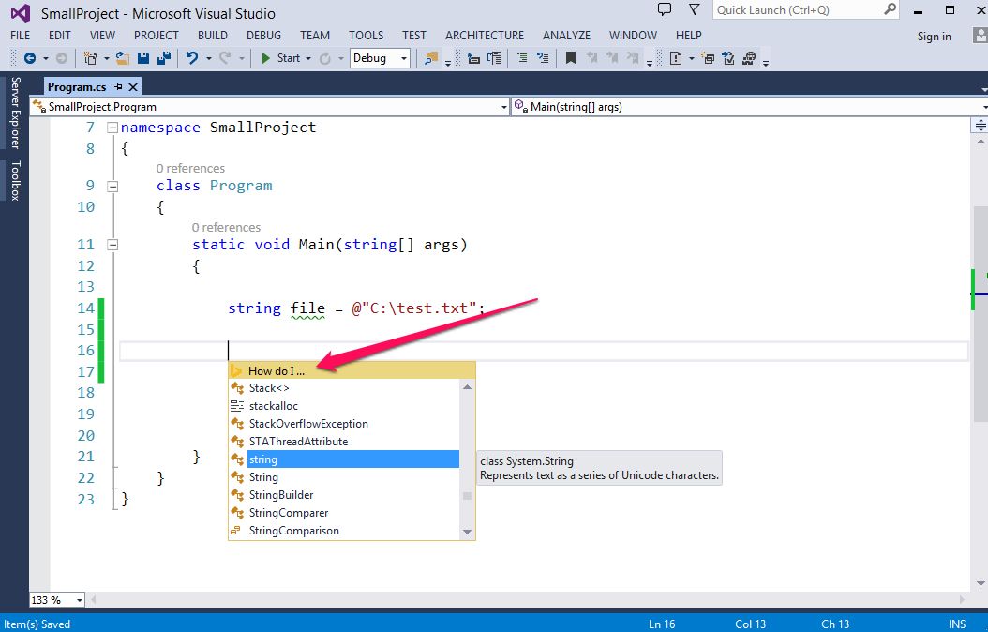Screen dimensions: 988x632
Task: Click the Undo arrow icon
Action: [191, 58]
